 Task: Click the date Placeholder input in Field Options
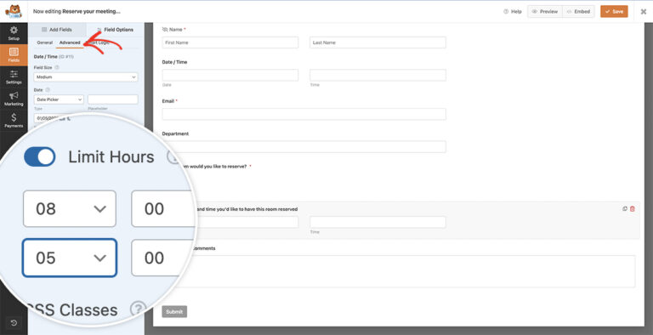tap(113, 99)
